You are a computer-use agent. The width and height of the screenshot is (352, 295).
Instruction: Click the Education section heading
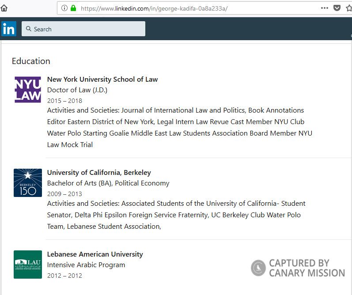pyautogui.click(x=31, y=61)
